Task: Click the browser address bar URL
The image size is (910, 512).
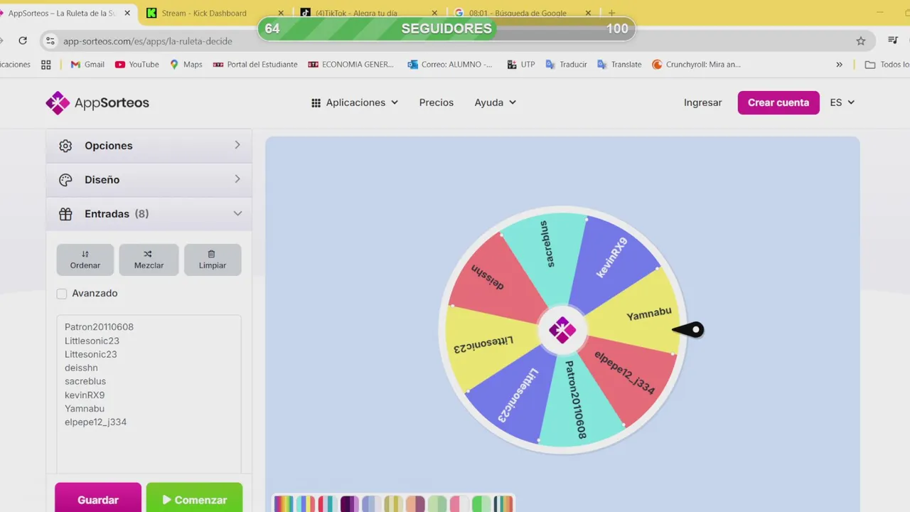Action: coord(148,41)
